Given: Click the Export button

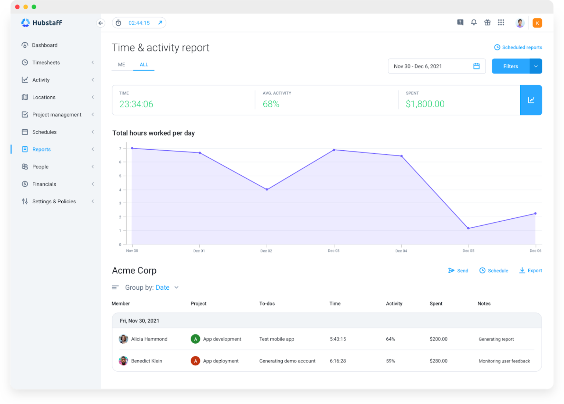Looking at the screenshot, I should pos(531,271).
